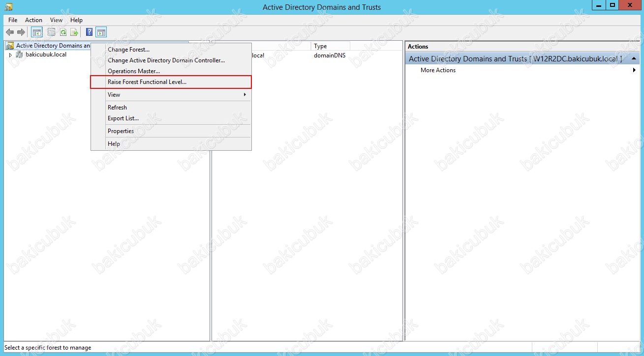
Task: Open the View menu in the menu bar
Action: [57, 20]
